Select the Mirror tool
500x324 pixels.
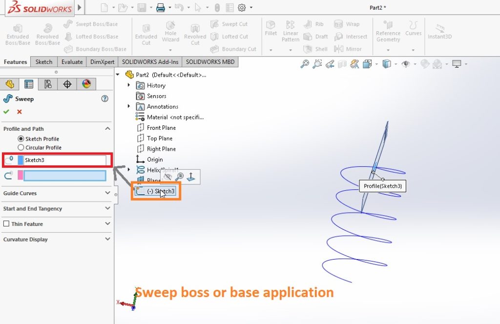tap(348, 49)
